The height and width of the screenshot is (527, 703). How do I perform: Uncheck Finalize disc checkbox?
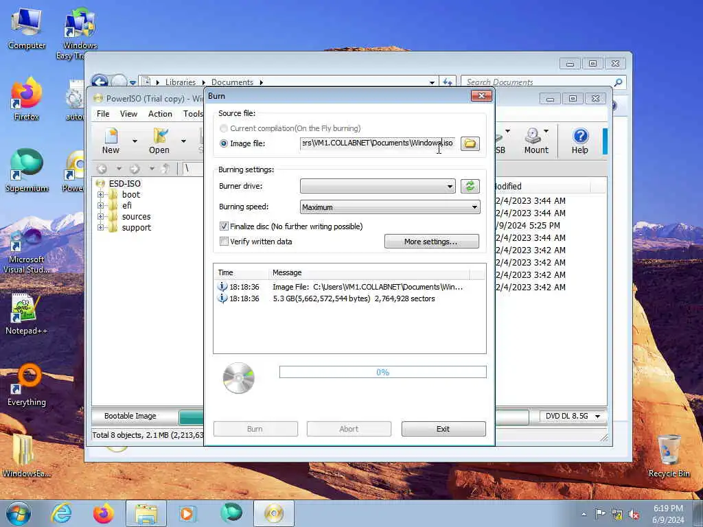tap(224, 226)
